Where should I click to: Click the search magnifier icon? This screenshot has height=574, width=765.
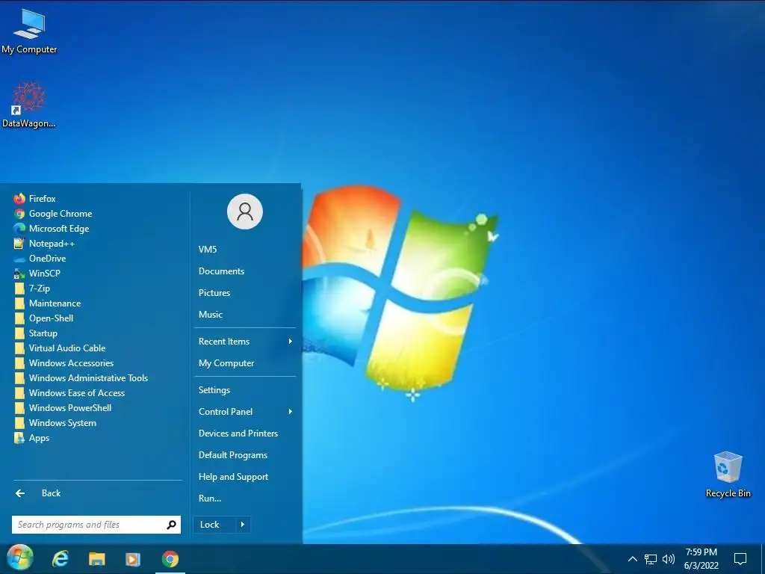point(171,525)
